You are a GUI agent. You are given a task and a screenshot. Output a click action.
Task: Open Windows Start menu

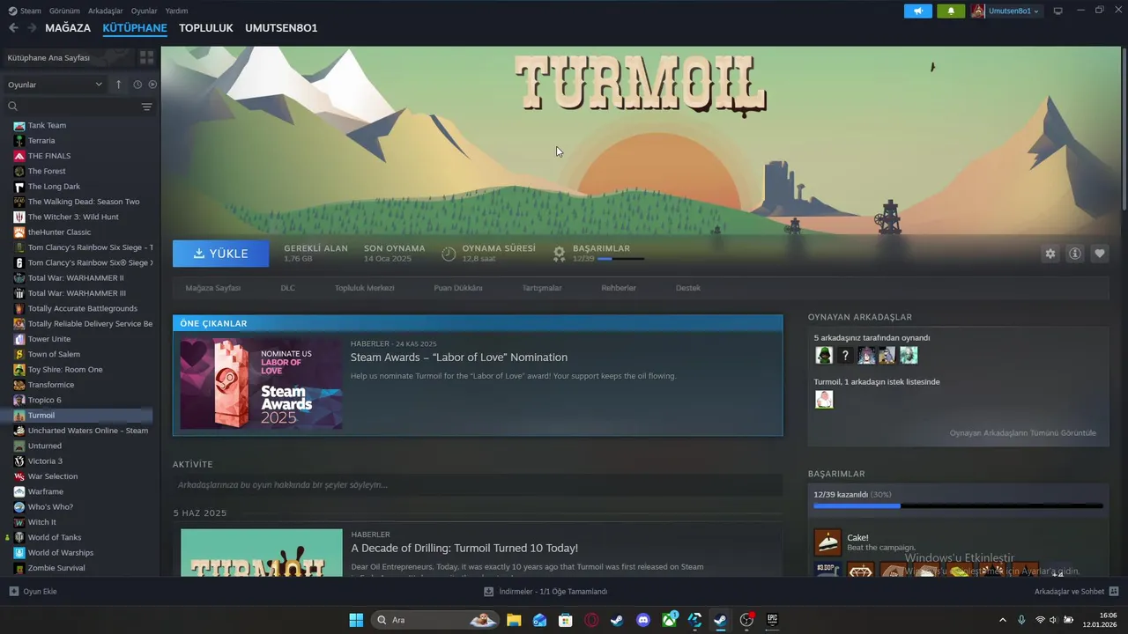(356, 620)
